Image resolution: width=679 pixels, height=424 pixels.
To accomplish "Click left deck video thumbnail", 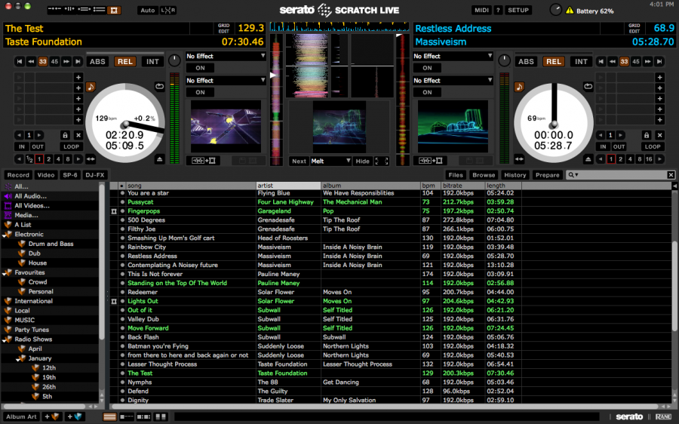I will tap(226, 126).
